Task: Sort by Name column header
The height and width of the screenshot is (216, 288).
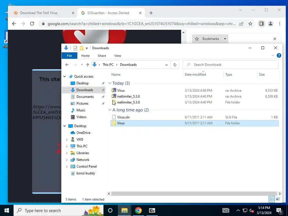Action: (116, 74)
